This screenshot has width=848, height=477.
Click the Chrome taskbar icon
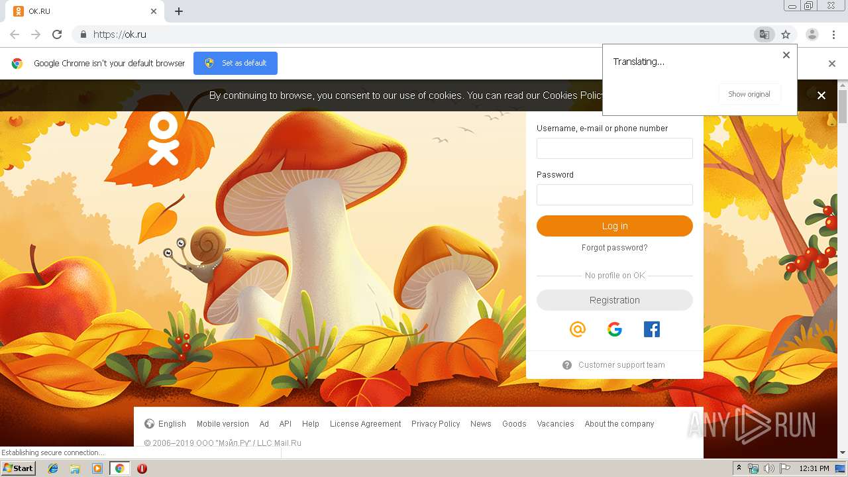(120, 468)
